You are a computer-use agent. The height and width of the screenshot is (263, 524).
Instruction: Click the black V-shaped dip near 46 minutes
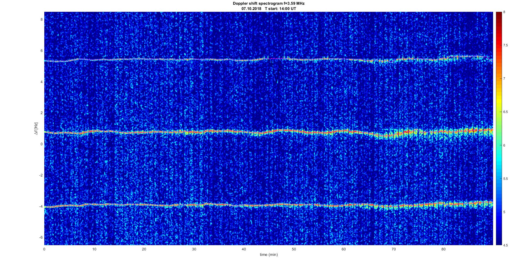click(277, 71)
